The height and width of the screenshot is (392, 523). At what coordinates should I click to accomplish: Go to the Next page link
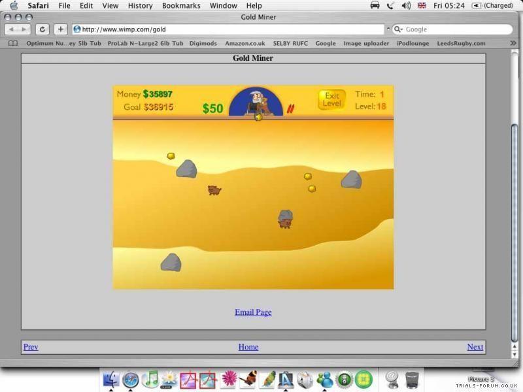point(475,347)
